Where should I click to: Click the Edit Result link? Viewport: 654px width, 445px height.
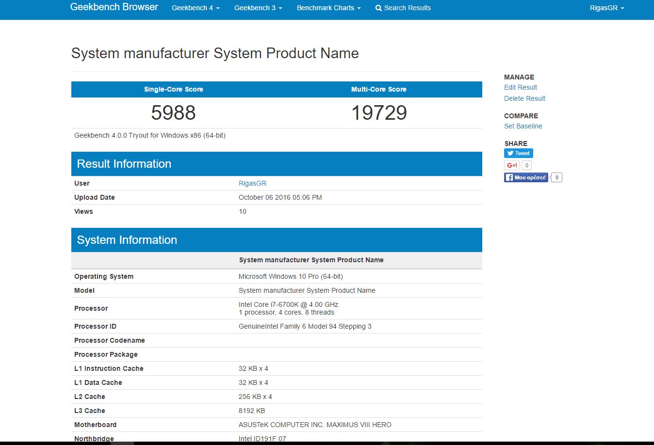(521, 87)
